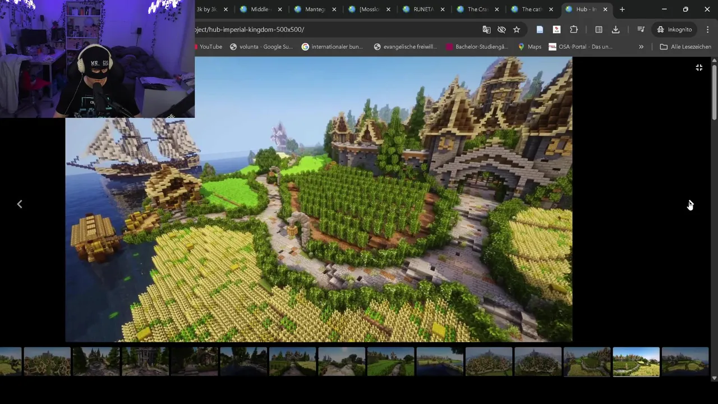Click the main farm and ship screenshot
The image size is (718, 404).
319,199
